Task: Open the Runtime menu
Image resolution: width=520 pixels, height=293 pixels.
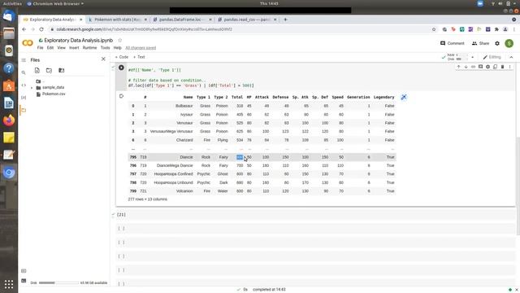Action: [x=89, y=48]
